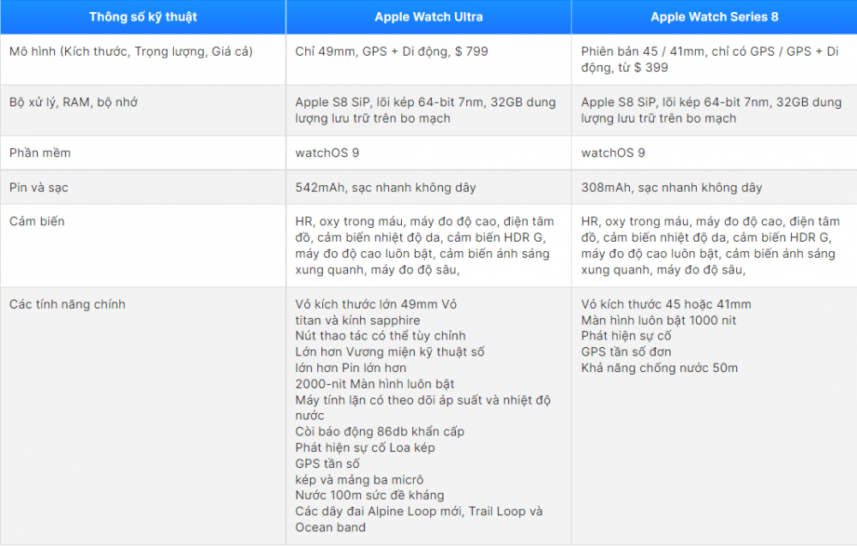Screen dimensions: 857x546
Task: Click the Pin và sạc row label
Action: [x=39, y=187]
